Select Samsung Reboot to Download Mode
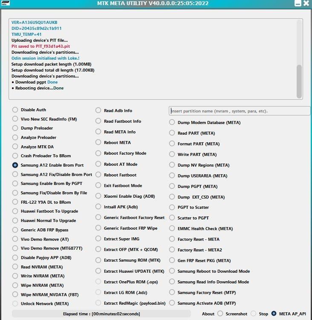 point(172,271)
